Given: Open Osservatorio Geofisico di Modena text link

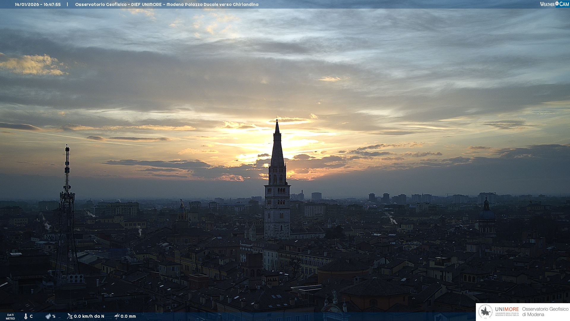Looking at the screenshot, I should point(545,311).
